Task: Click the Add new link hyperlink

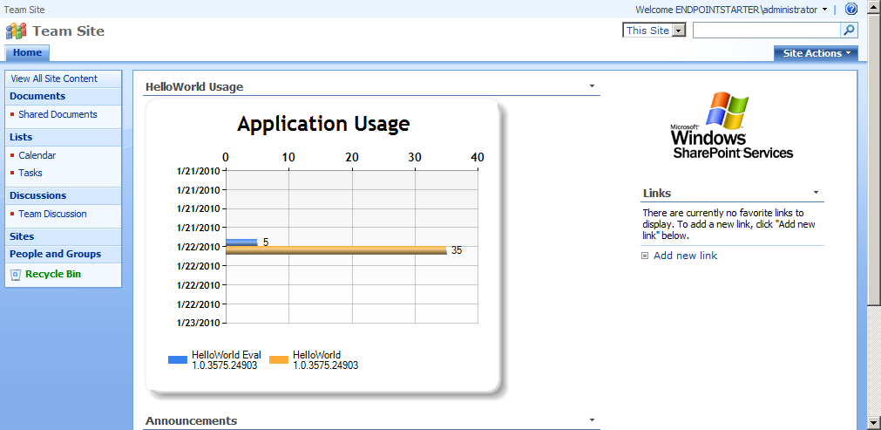Action: (x=686, y=256)
